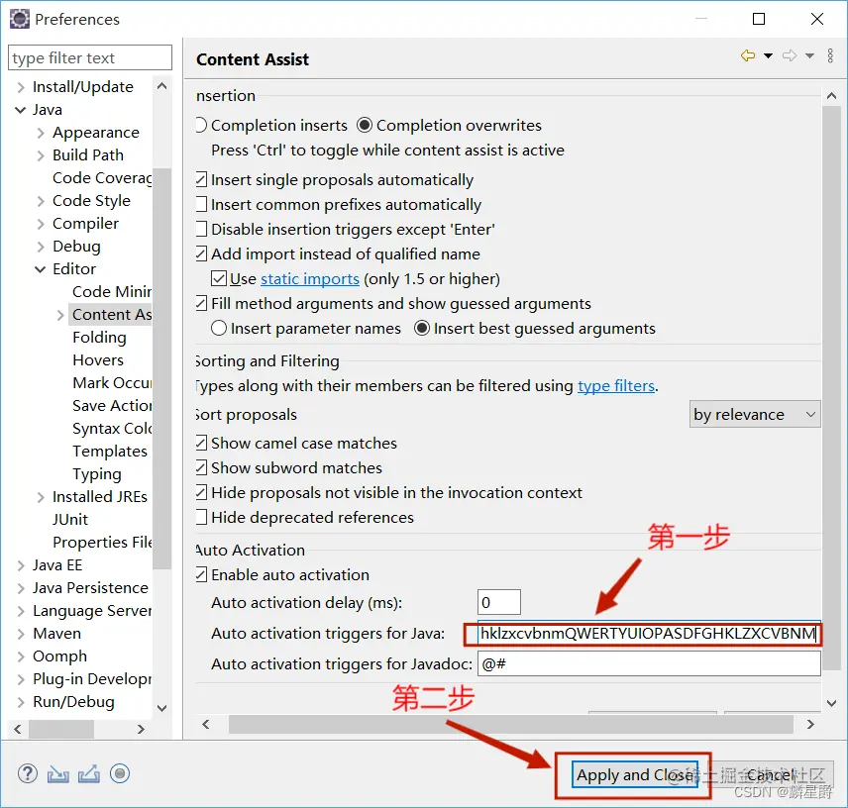Toggle Show camel case matches

tap(201, 444)
